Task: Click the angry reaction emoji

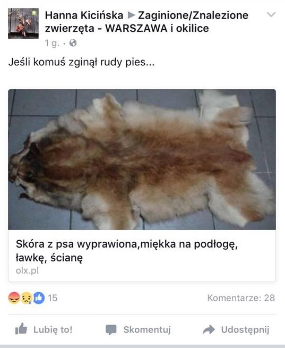Action: [14, 298]
